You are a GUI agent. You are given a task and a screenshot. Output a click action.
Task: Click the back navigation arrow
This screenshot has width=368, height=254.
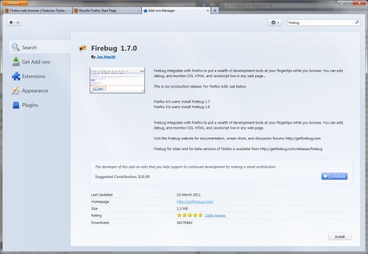pyautogui.click(x=11, y=23)
